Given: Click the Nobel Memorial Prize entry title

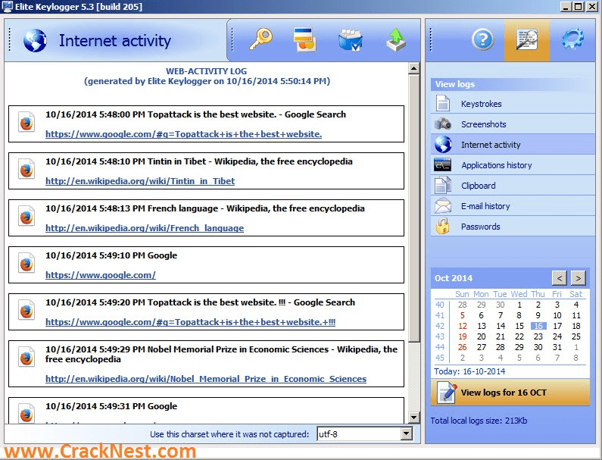Looking at the screenshot, I should coord(221,354).
